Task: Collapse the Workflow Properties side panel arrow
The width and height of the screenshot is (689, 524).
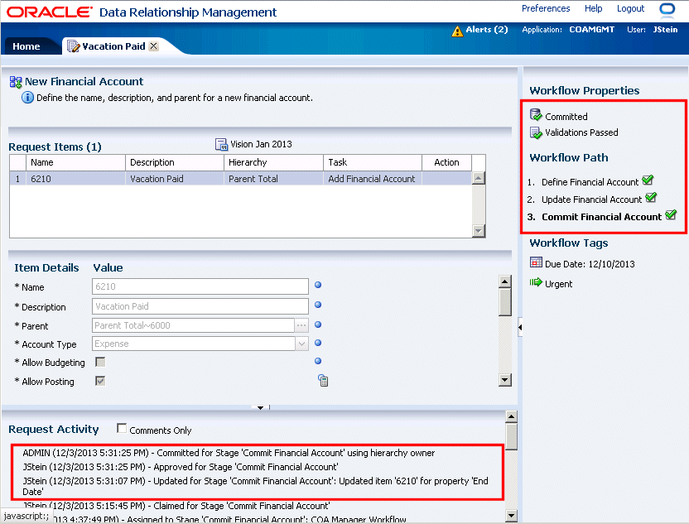Action: click(x=520, y=327)
